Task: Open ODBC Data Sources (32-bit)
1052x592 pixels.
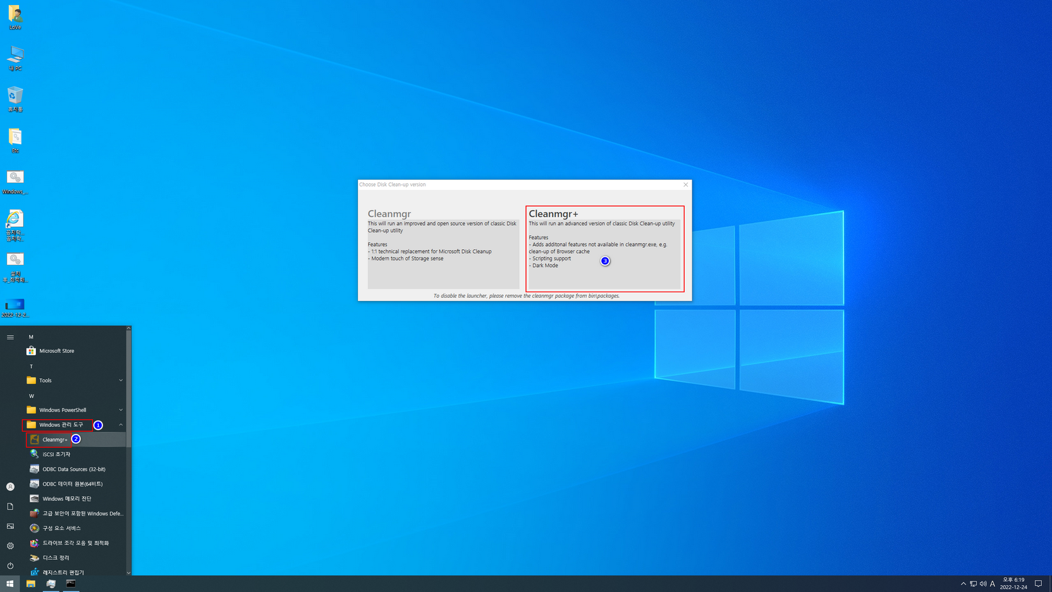Action: (75, 469)
